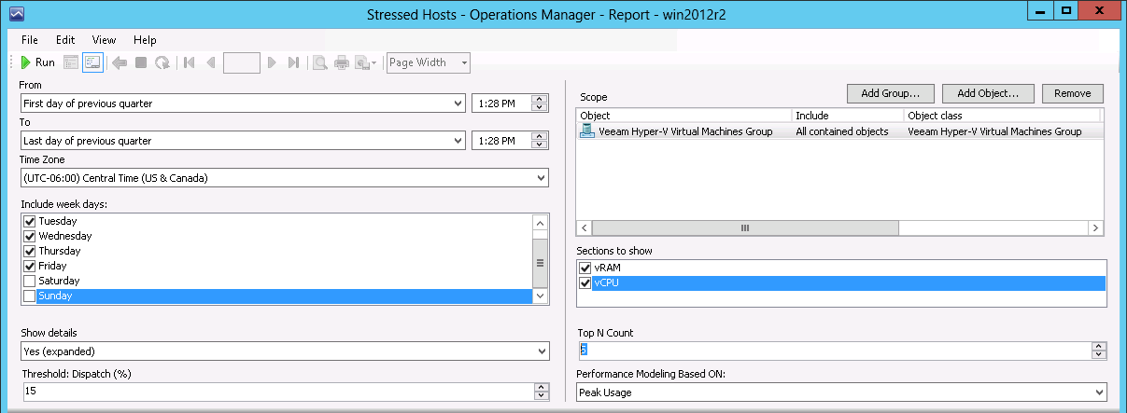The image size is (1127, 413).
Task: Go back to parent report arrow
Action: [120, 62]
